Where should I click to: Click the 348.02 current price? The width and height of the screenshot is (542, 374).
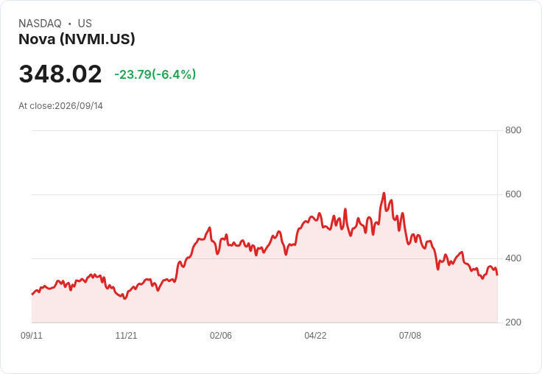(60, 74)
